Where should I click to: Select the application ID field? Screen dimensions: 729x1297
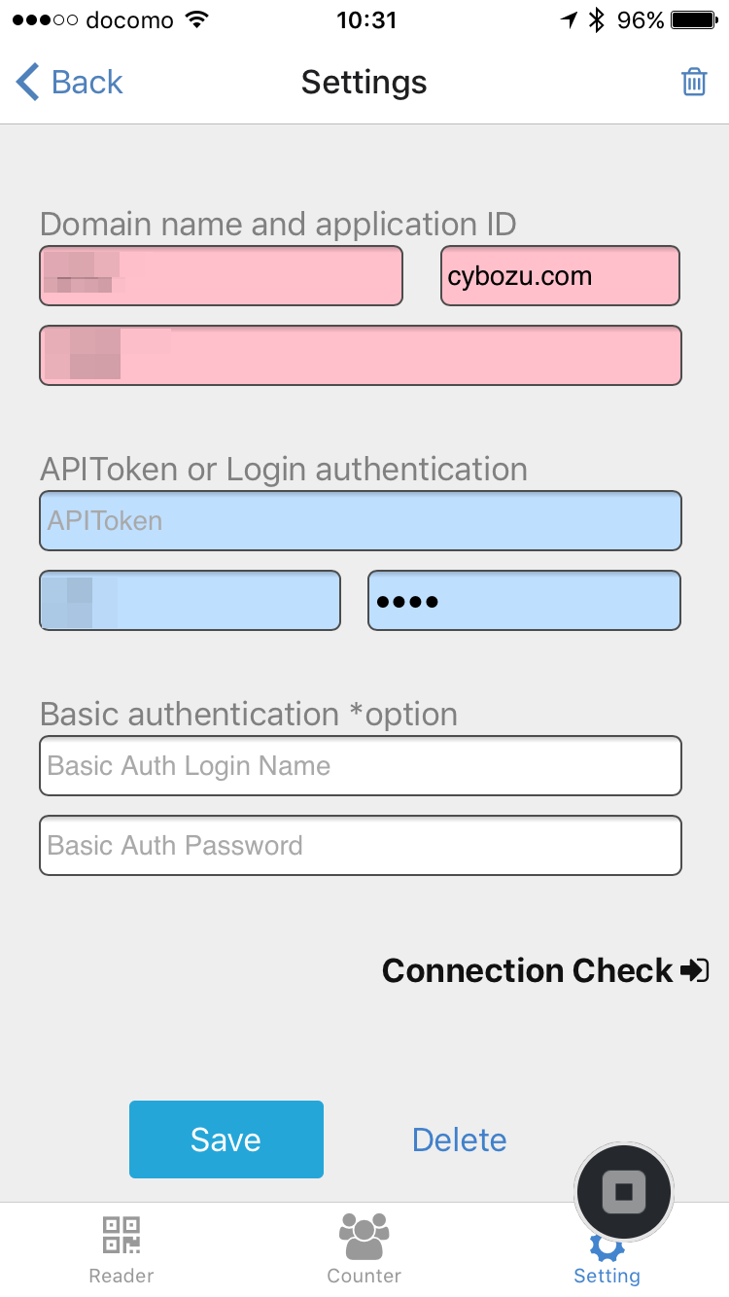click(x=361, y=356)
